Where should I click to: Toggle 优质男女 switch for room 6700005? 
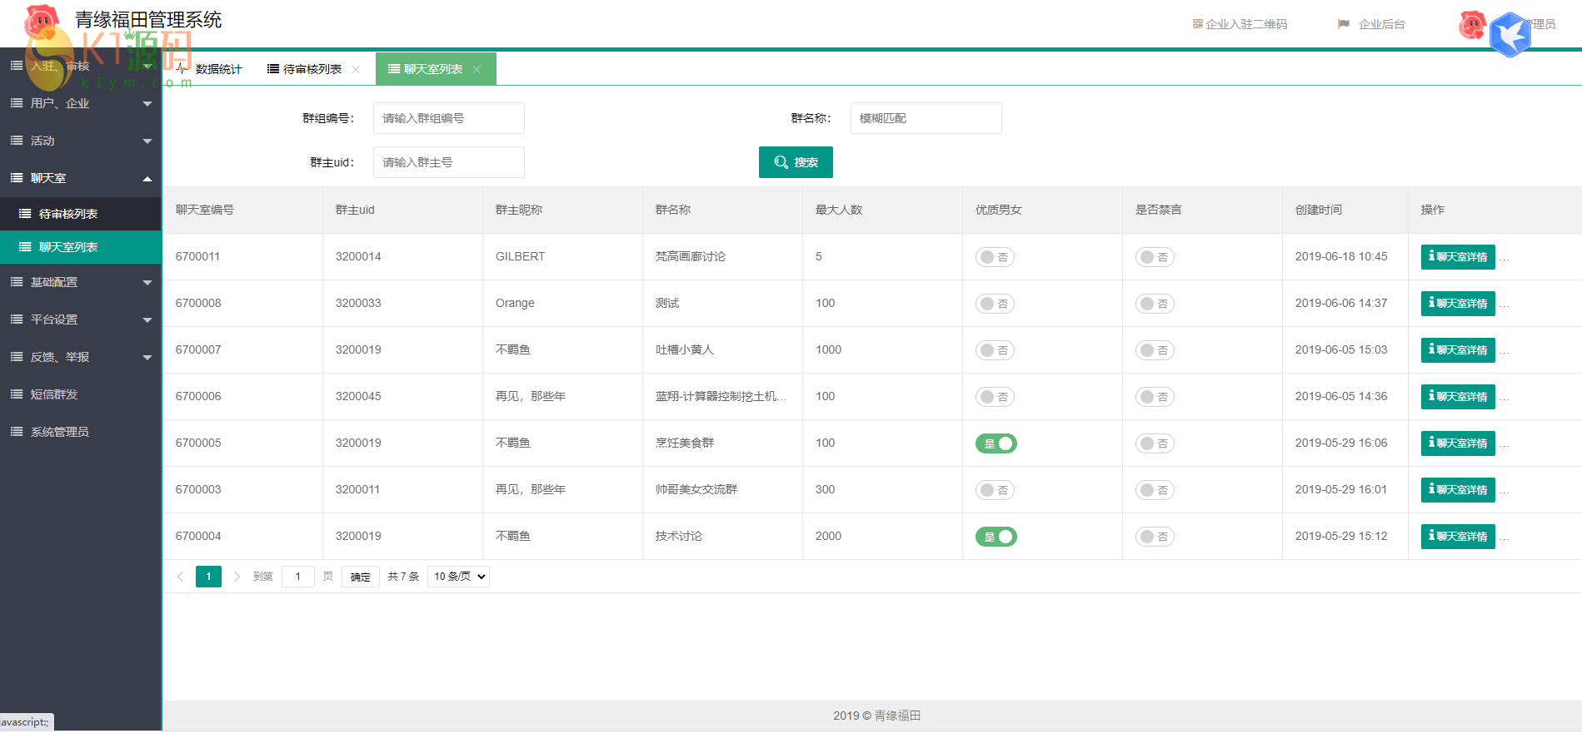pos(996,443)
